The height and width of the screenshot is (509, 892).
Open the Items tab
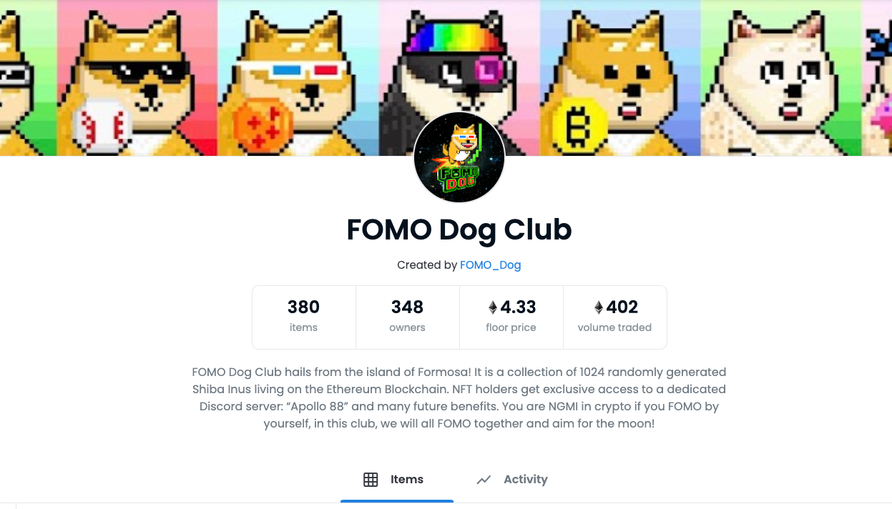397,480
